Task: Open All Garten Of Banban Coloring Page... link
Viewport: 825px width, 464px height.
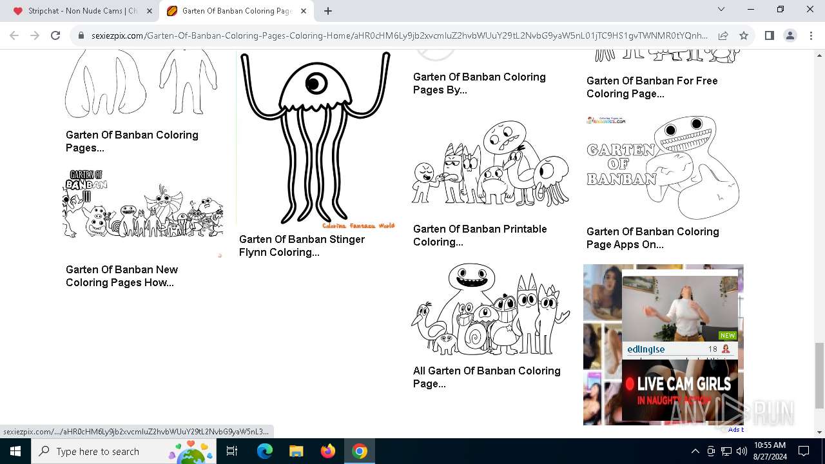Action: [x=487, y=377]
